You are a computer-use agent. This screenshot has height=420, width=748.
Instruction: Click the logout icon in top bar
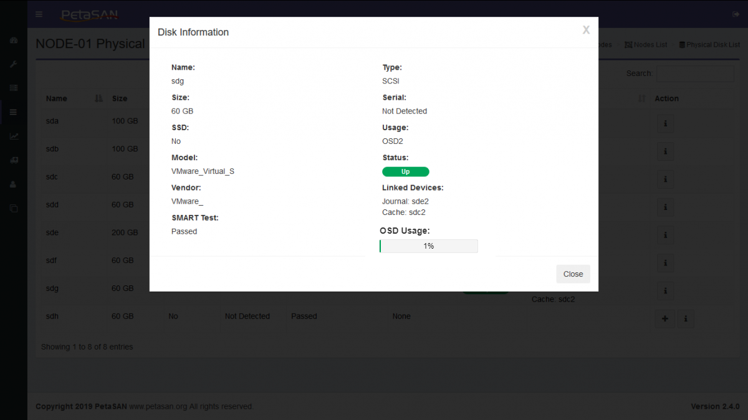(x=736, y=14)
